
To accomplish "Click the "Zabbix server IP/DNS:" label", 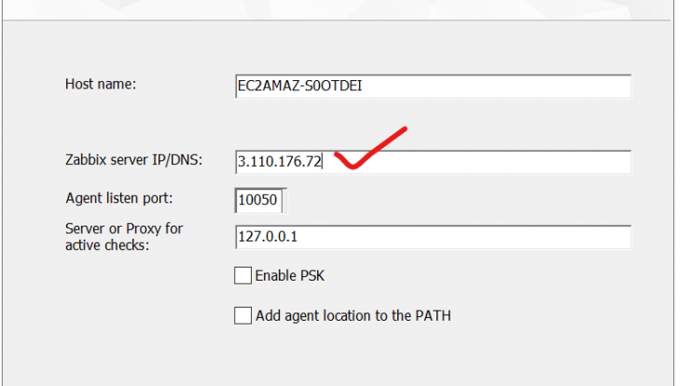I will [x=133, y=159].
